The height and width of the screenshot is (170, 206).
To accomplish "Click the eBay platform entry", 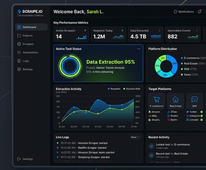I will point(153,116).
